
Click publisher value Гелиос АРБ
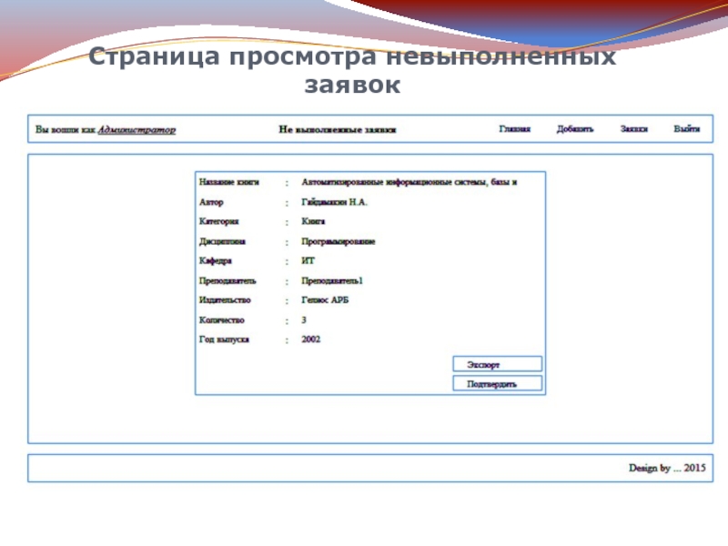point(325,300)
